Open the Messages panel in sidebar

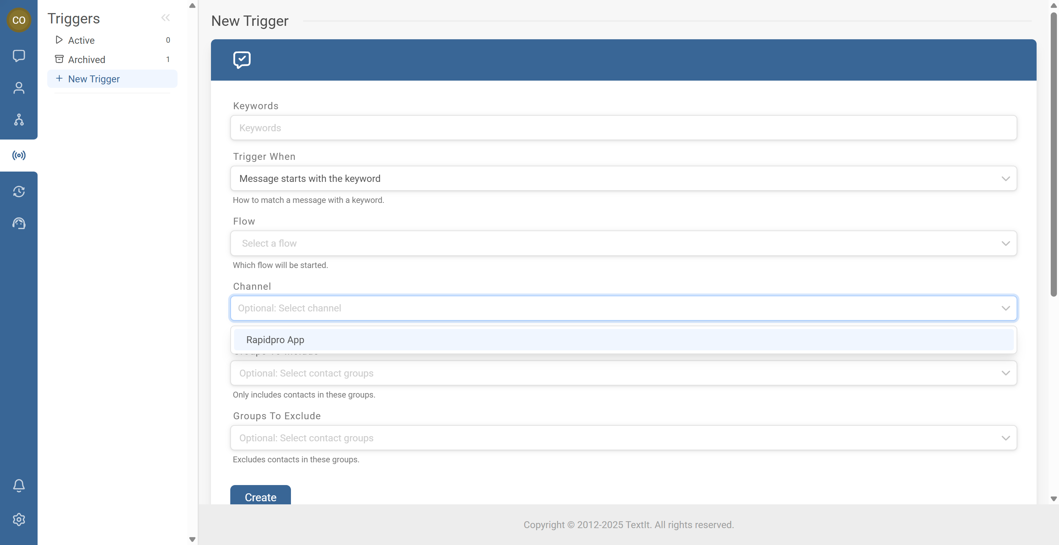click(x=19, y=56)
